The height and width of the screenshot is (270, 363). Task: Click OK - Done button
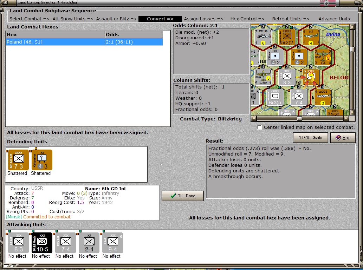183,196
